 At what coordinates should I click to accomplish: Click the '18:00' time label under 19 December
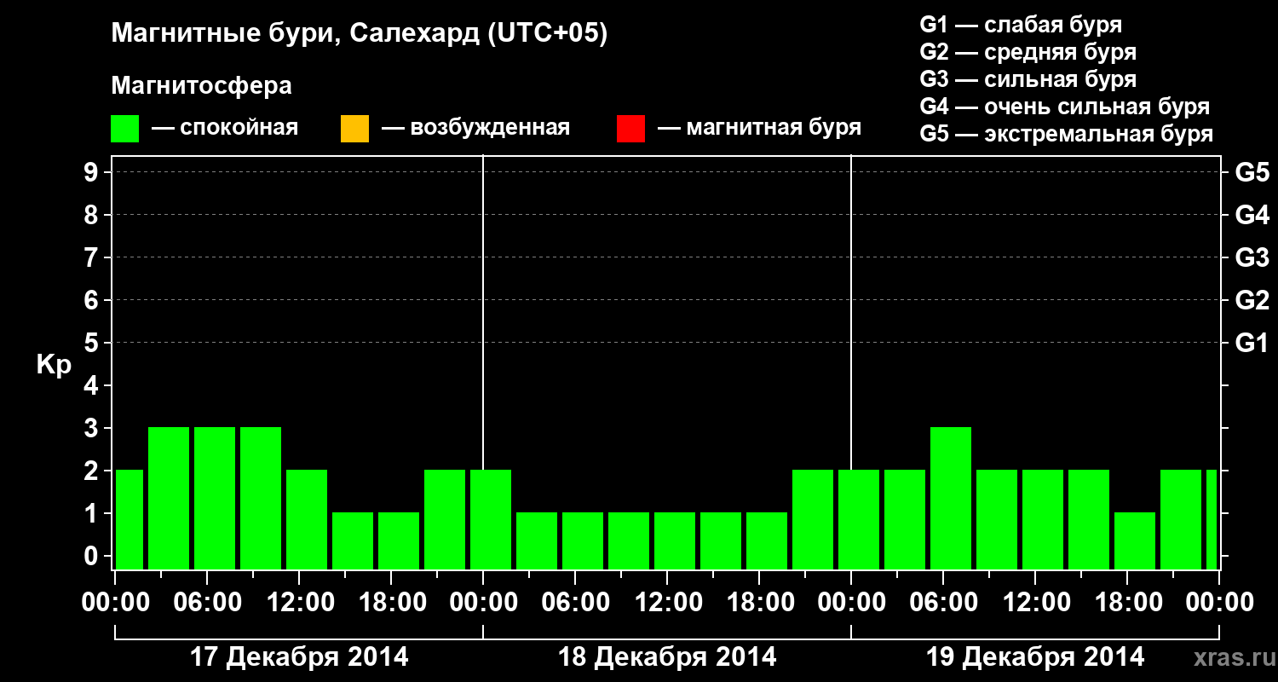click(1127, 602)
